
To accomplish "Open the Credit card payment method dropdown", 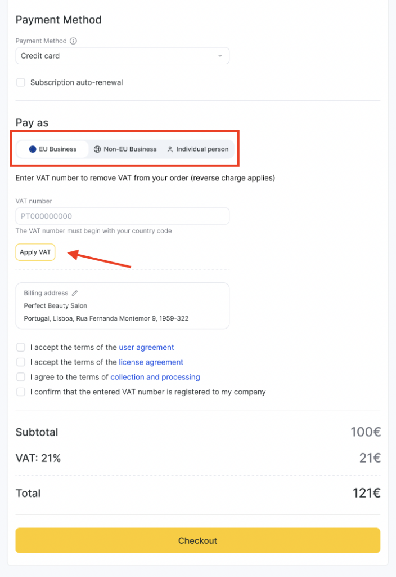I will [122, 56].
